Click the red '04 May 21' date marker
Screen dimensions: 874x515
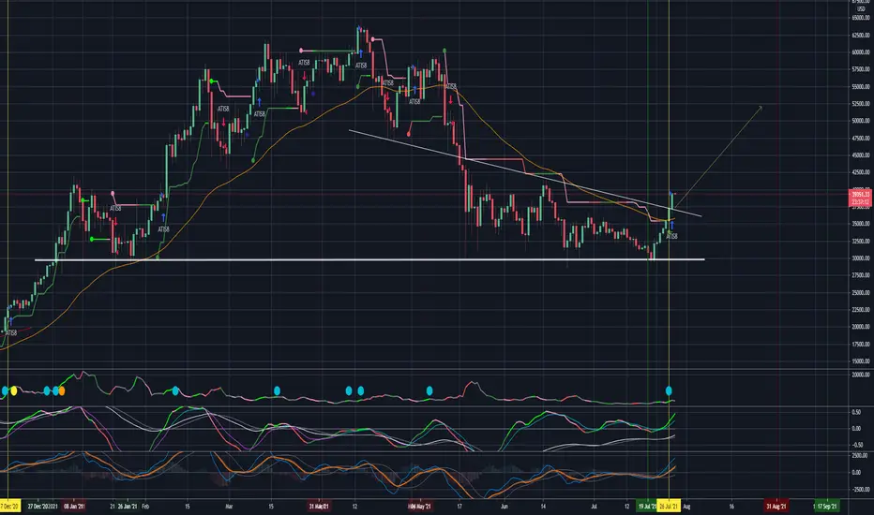tap(419, 506)
